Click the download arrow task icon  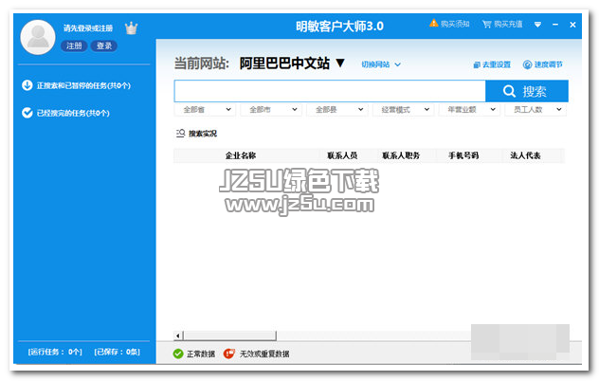tap(27, 85)
